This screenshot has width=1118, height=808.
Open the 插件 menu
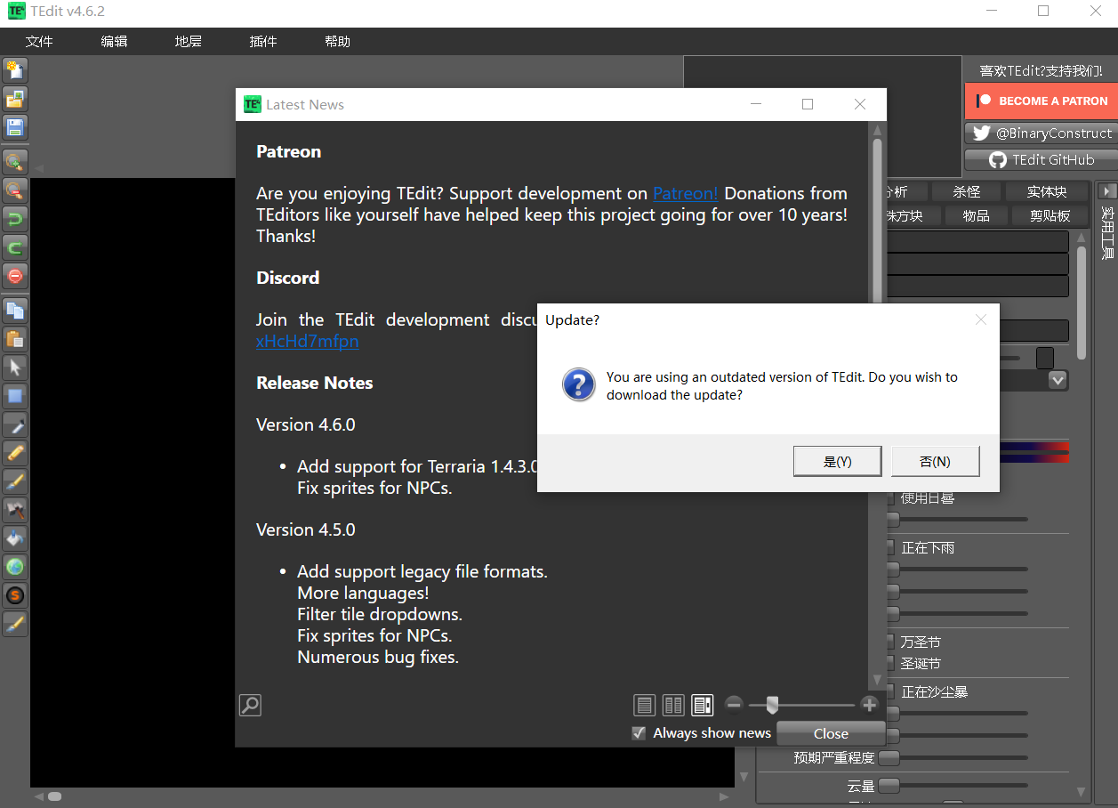[263, 42]
